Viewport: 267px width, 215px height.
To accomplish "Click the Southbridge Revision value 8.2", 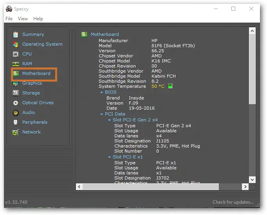I will [155, 81].
